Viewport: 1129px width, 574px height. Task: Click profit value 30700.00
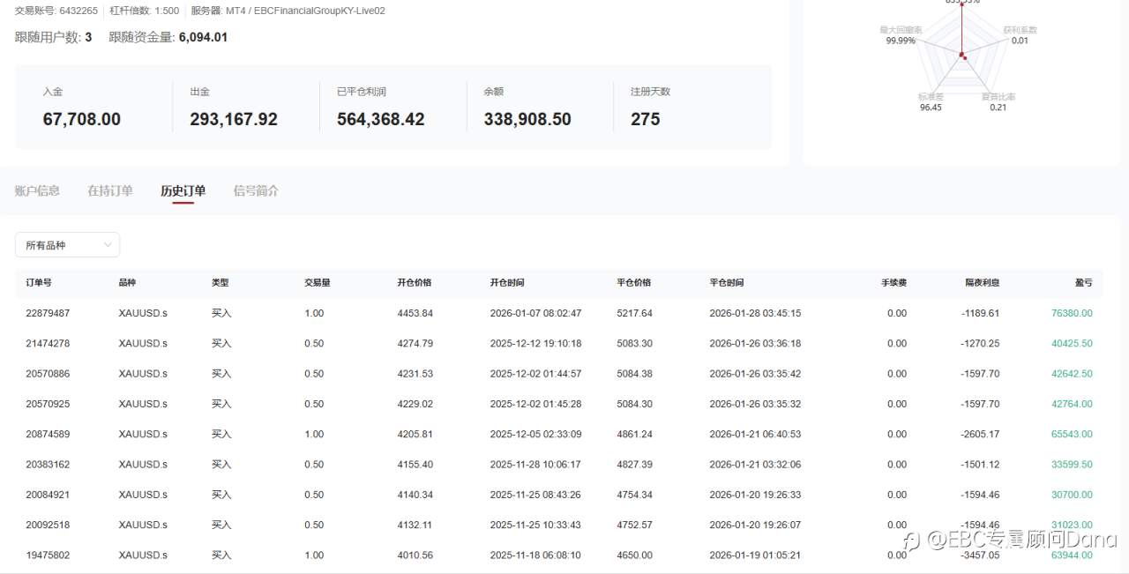(x=1072, y=495)
